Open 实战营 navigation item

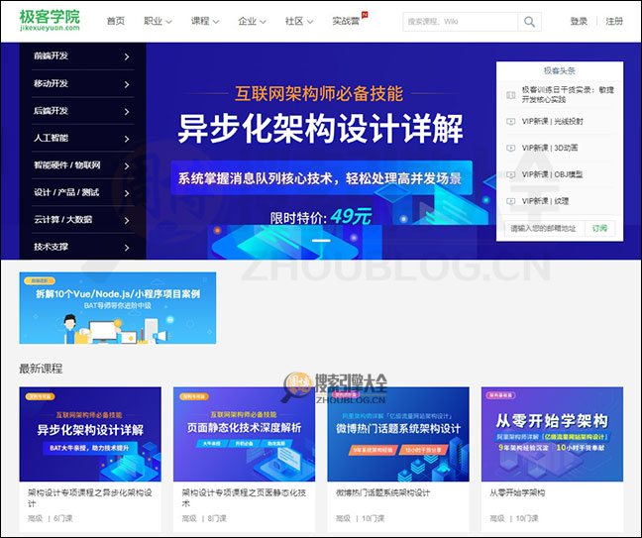346,21
